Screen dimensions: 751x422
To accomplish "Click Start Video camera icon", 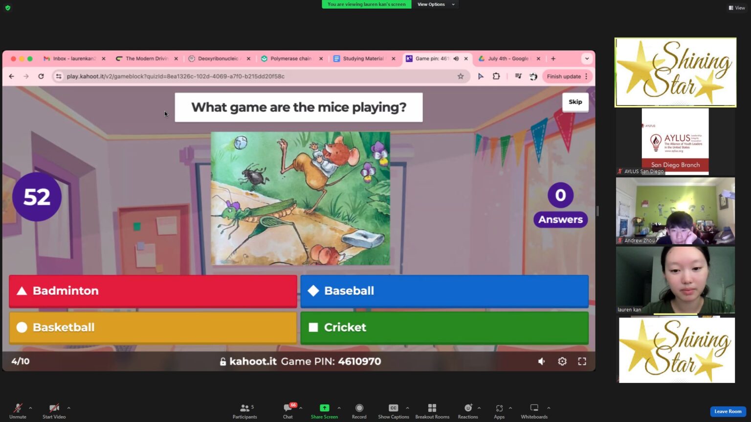I will tap(54, 408).
